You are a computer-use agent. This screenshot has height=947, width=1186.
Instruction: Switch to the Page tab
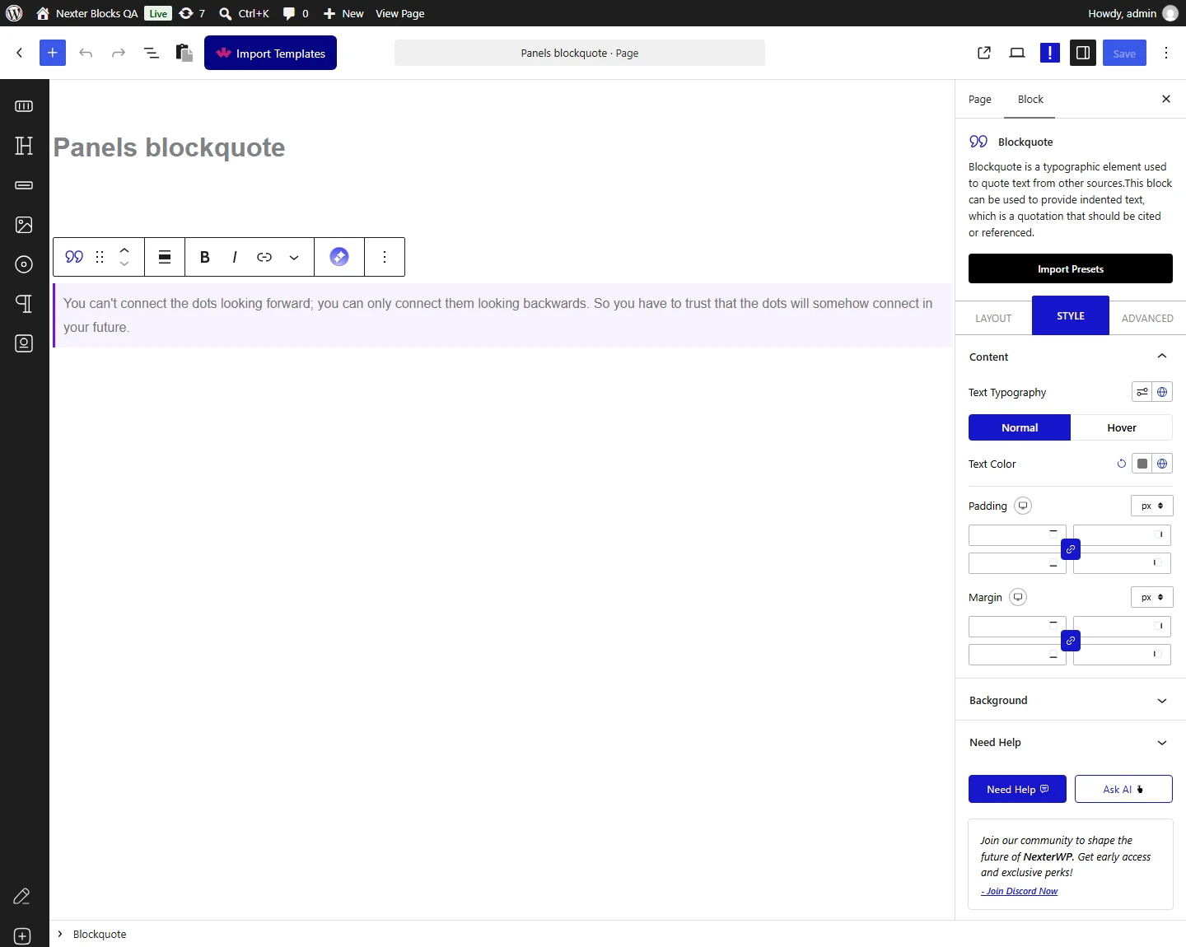pyautogui.click(x=980, y=99)
